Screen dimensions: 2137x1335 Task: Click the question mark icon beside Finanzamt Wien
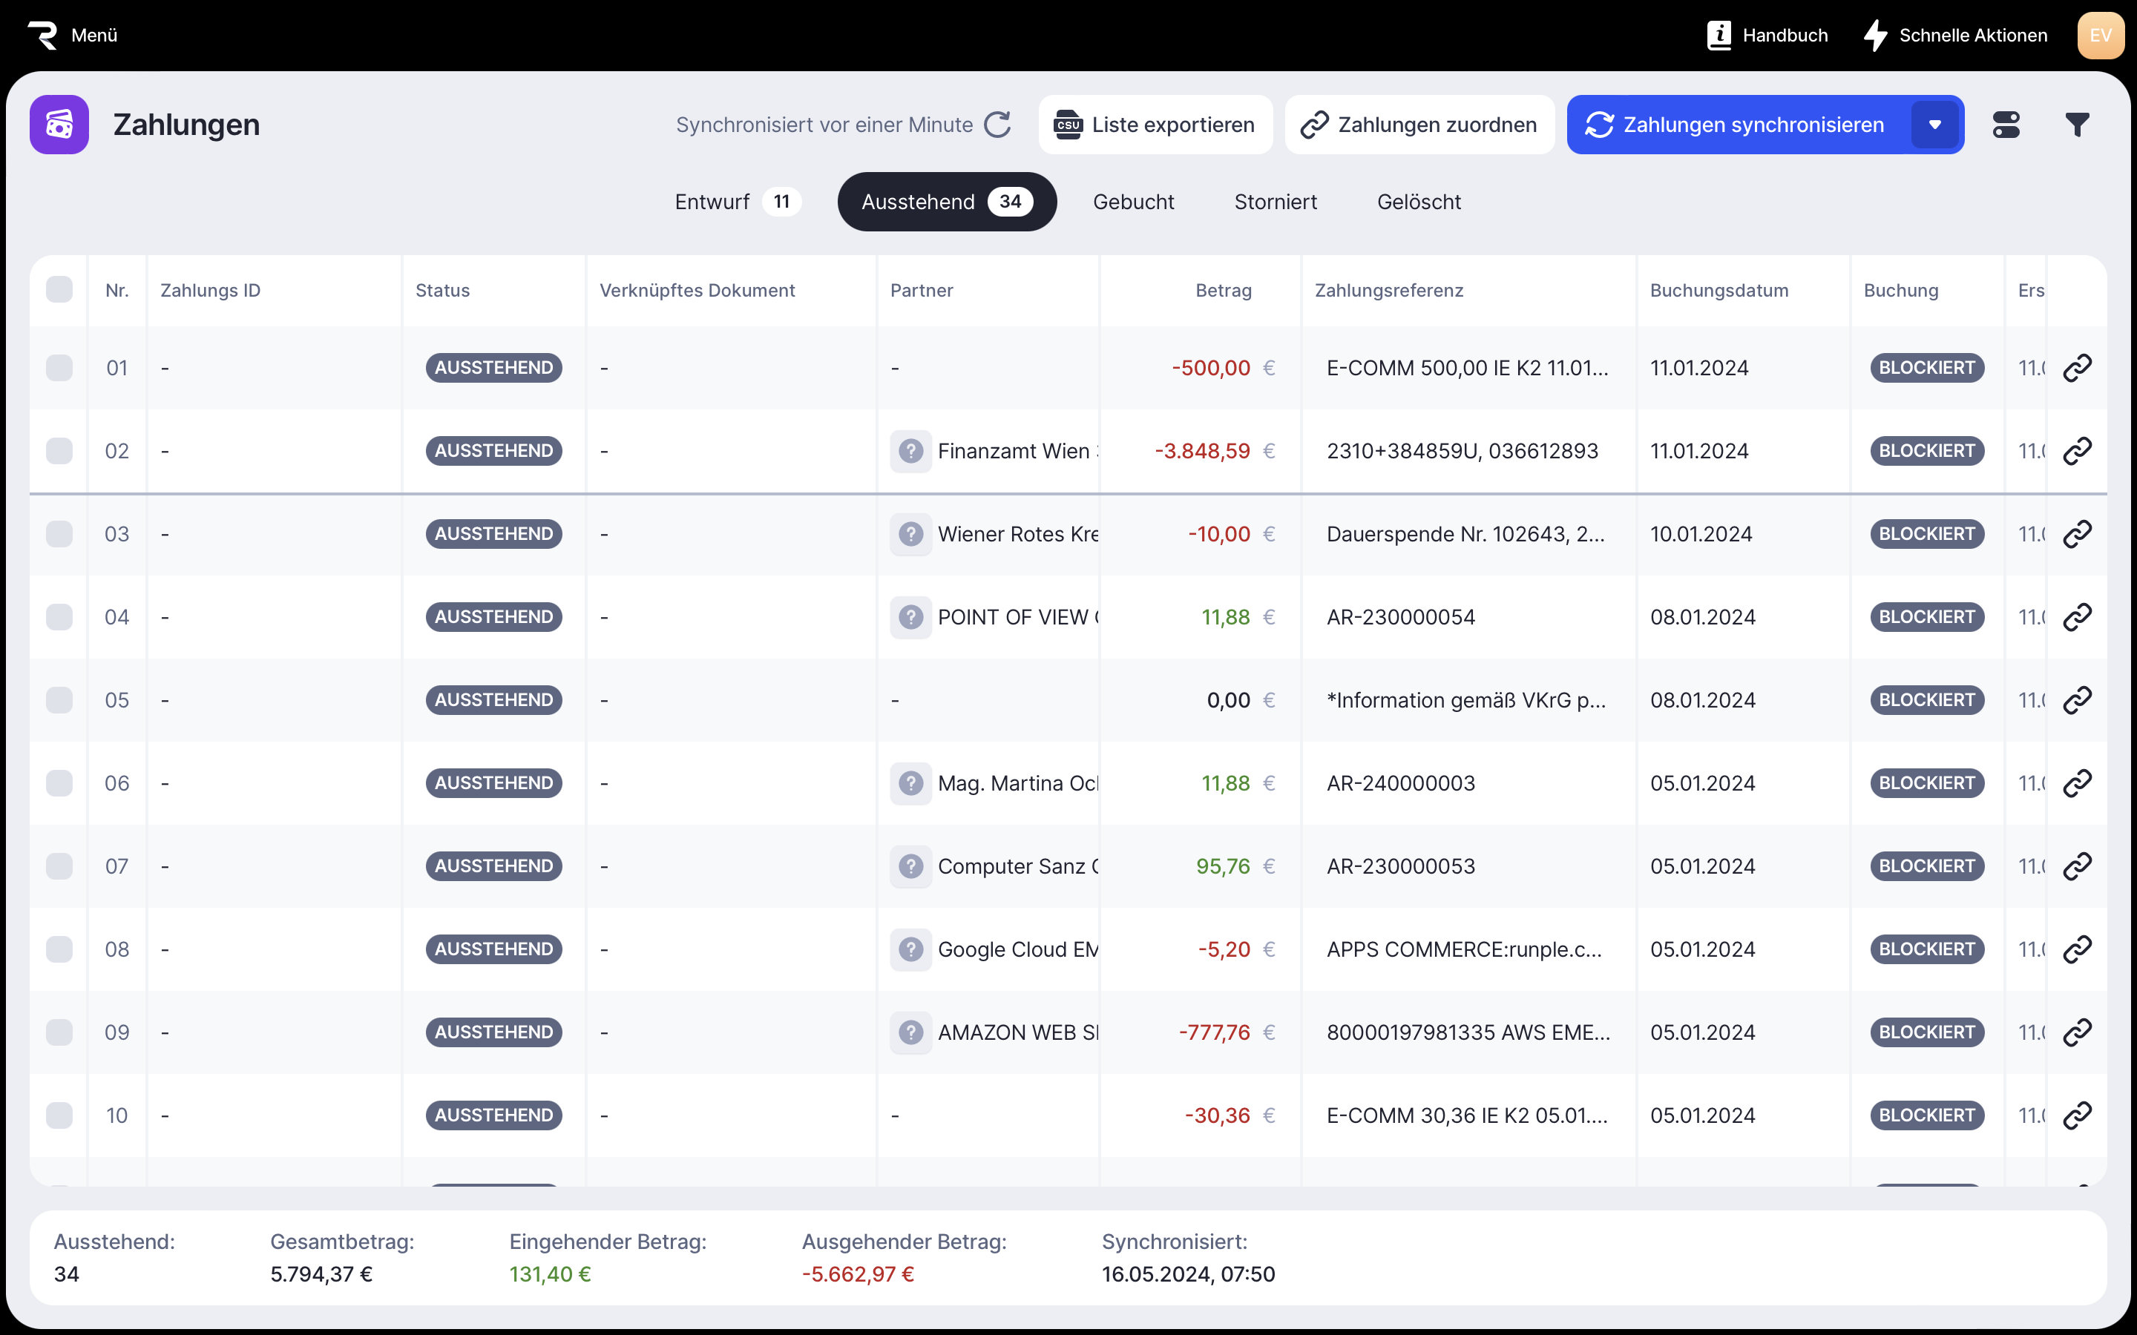[910, 451]
